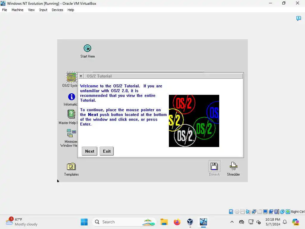The width and height of the screenshot is (305, 229).
Task: Open the weather widget showing 67°F
Action: click(x=21, y=222)
